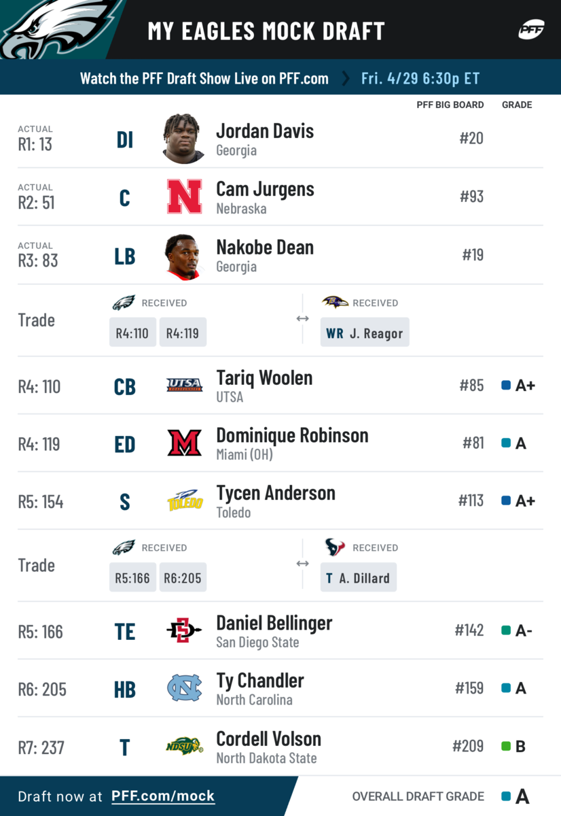Screen dimensions: 561x816
Task: Click the green B grade swatch for Cordell Volson
Action: (x=506, y=746)
